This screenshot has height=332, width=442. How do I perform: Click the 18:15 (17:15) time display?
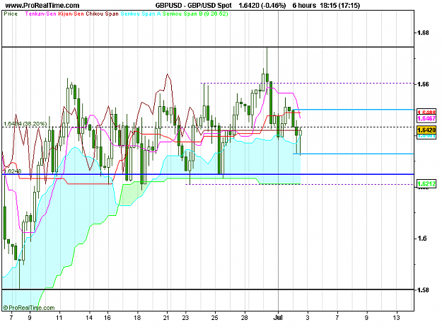[339, 6]
